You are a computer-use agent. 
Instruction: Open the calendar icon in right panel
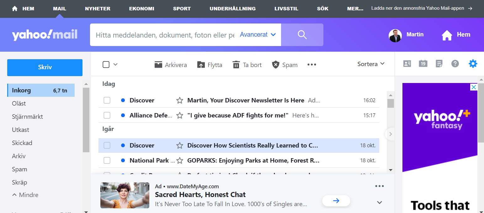coord(423,64)
